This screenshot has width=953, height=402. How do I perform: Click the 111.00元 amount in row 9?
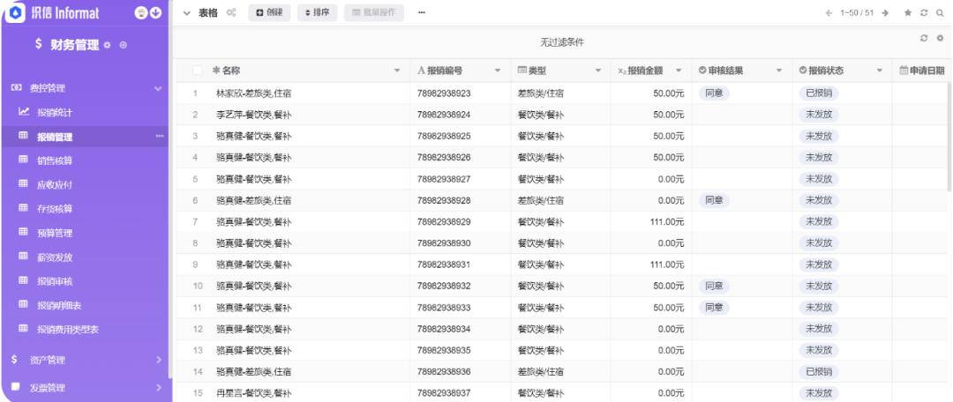667,264
